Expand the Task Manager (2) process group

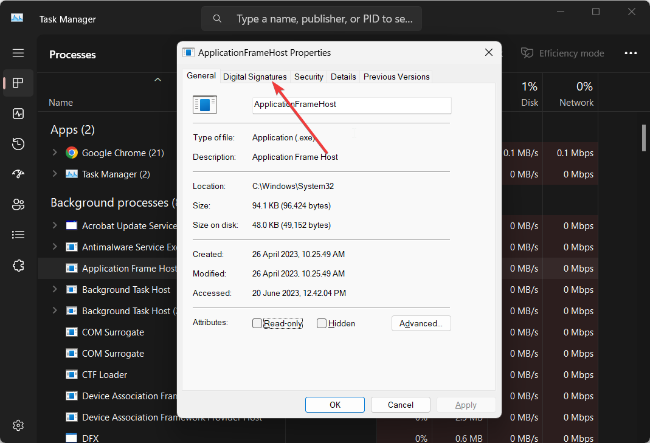coord(55,174)
